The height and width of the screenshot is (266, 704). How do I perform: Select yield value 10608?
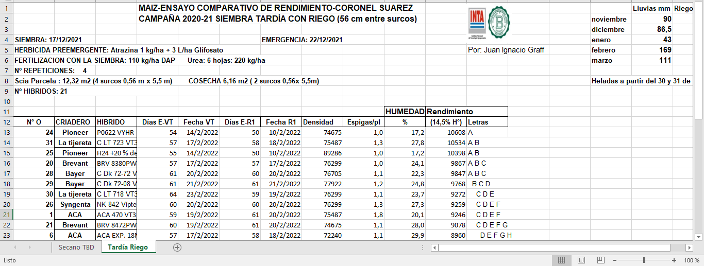(x=446, y=132)
